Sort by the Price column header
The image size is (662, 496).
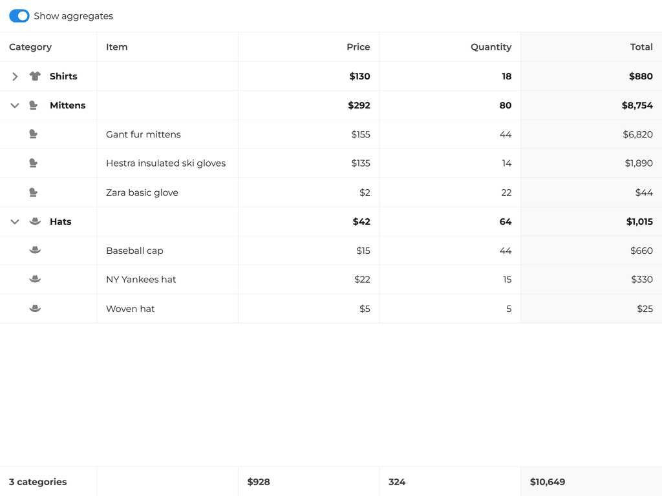point(358,47)
